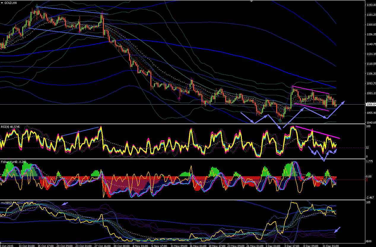The height and width of the screenshot is (247, 376).
Task: Click the Fisher scale value 0.00
Action: (x=369, y=177)
